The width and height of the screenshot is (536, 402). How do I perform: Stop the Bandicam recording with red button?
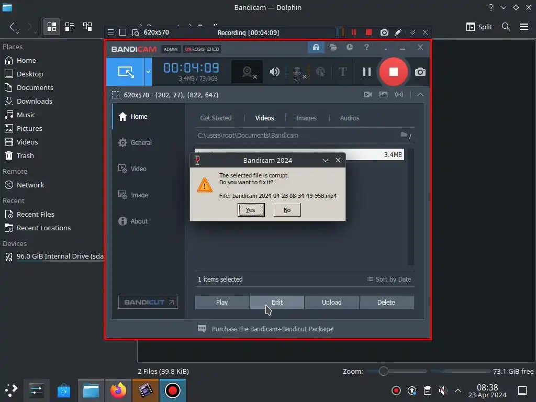tap(394, 72)
